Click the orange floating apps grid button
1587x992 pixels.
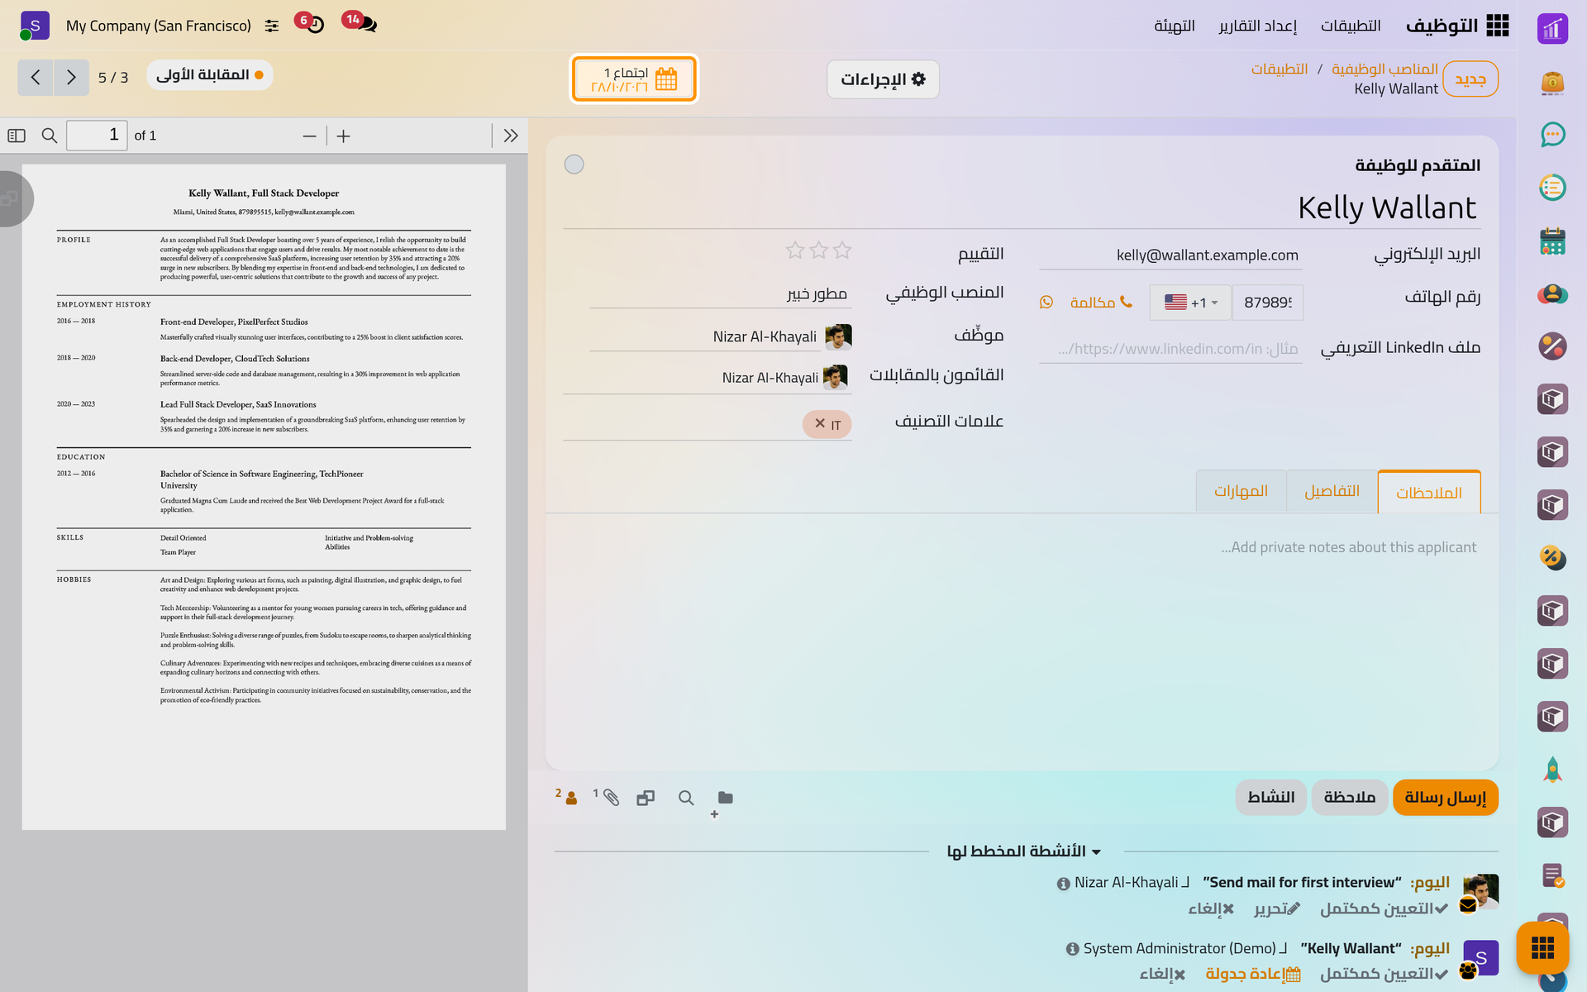click(1542, 948)
